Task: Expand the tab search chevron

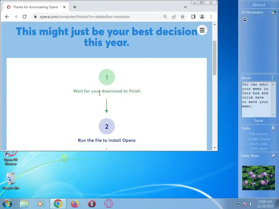Action: pyautogui.click(x=185, y=7)
